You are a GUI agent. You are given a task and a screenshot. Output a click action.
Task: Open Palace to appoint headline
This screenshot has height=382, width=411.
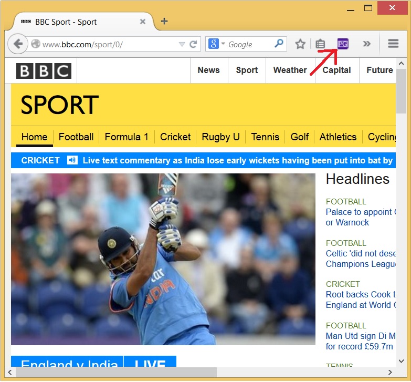tap(361, 217)
